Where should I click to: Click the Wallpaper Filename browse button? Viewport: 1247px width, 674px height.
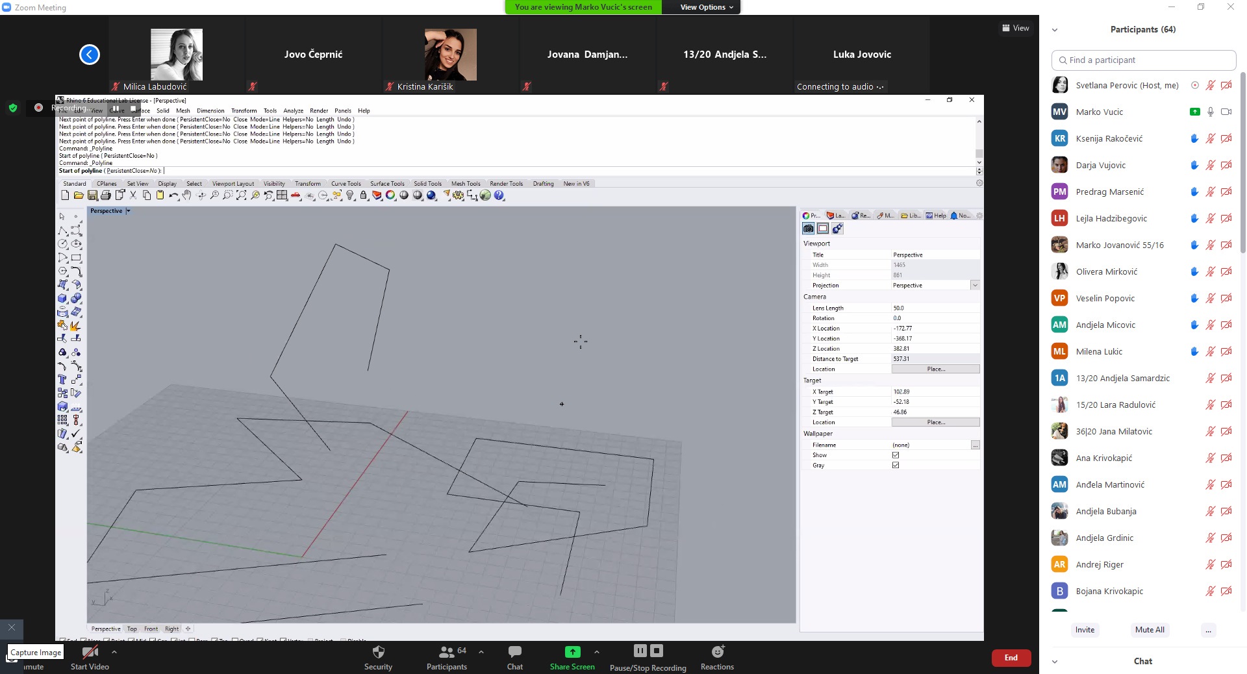point(975,445)
